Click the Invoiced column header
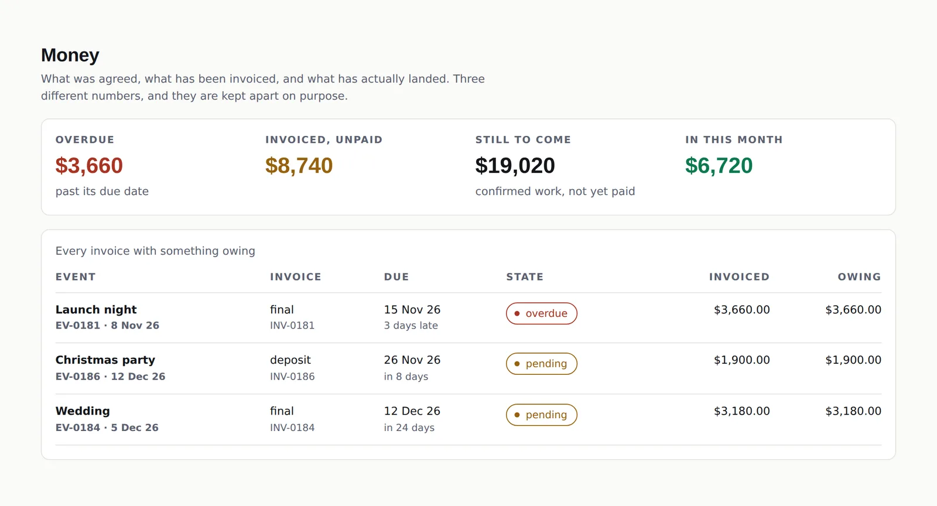The height and width of the screenshot is (506, 937). pyautogui.click(x=739, y=277)
